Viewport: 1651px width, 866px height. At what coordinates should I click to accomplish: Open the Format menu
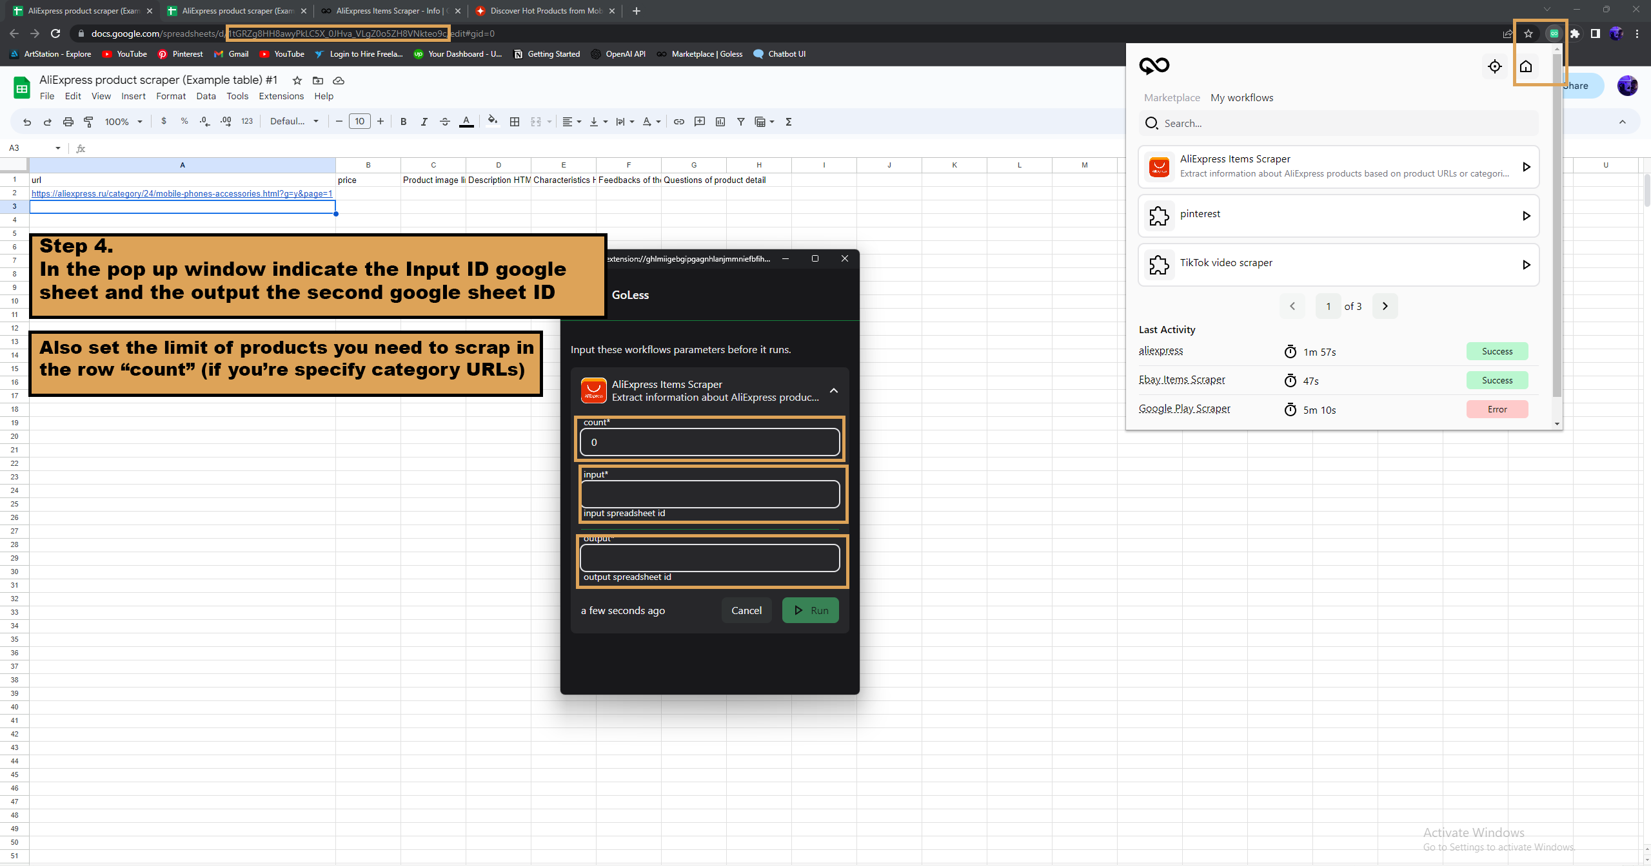171,96
